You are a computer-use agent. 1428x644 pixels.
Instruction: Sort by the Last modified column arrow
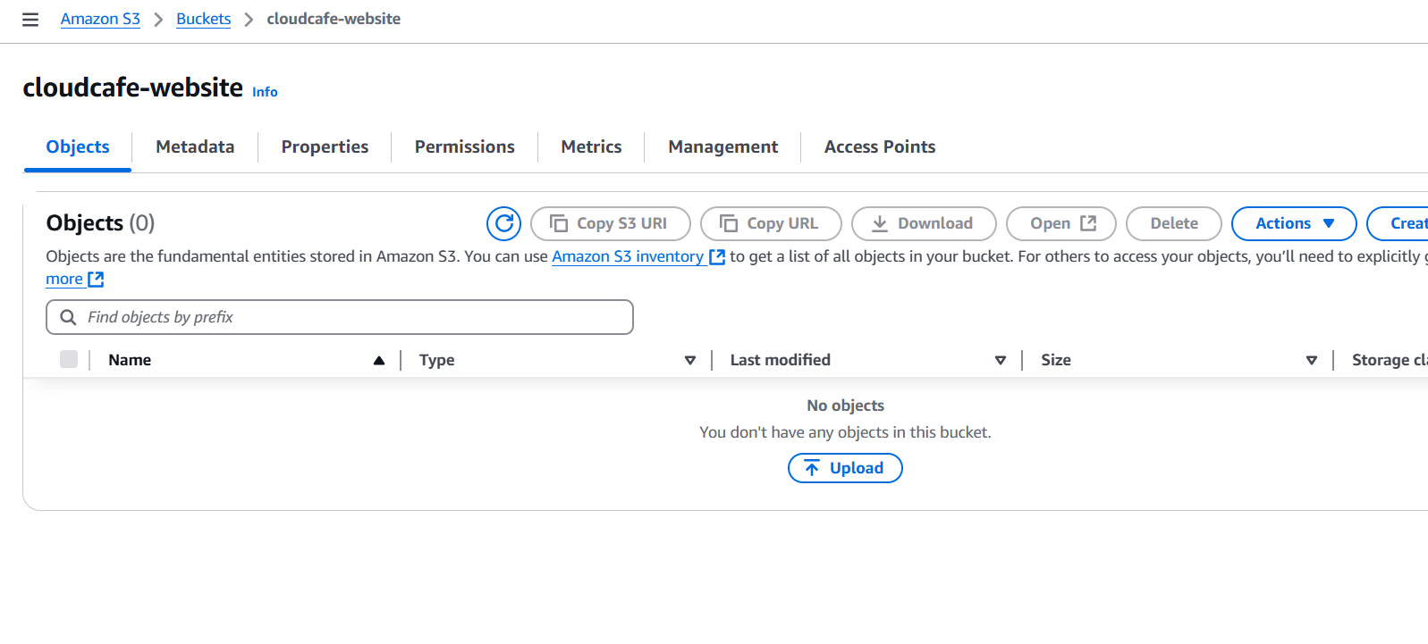pyautogui.click(x=1001, y=361)
